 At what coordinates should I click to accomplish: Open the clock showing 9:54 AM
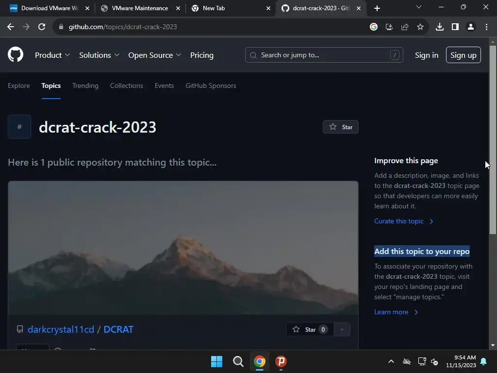pyautogui.click(x=461, y=361)
